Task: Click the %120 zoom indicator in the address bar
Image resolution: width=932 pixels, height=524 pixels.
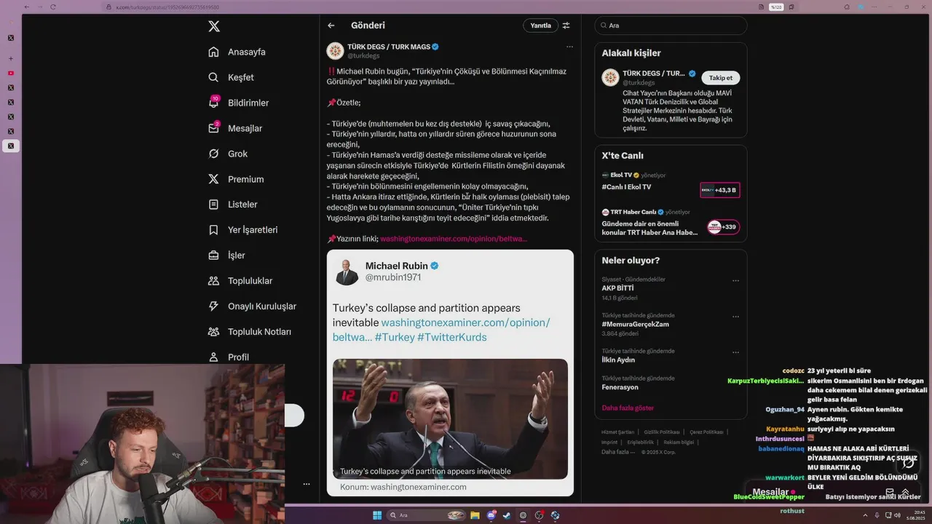Action: (x=776, y=7)
